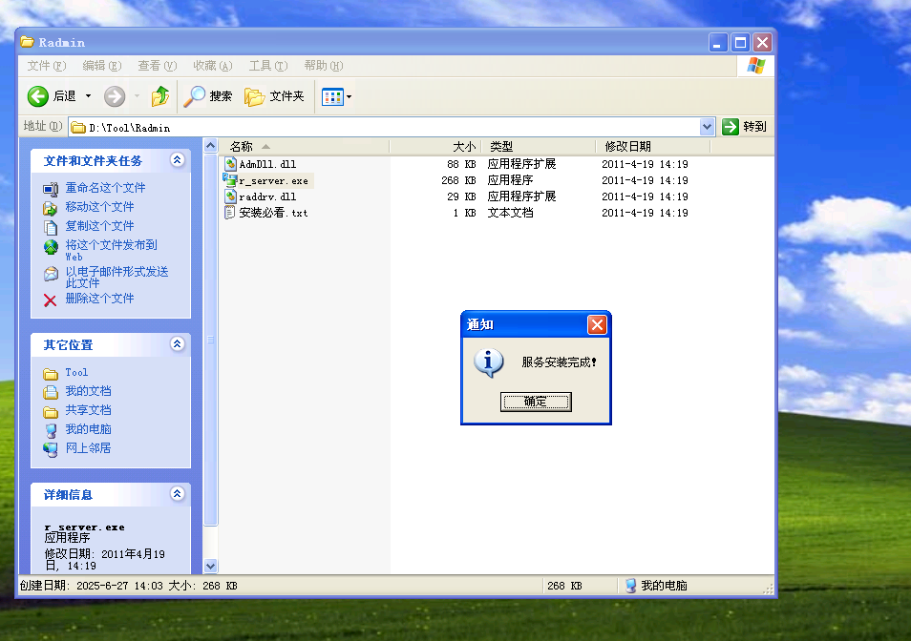Close the 通知 dialog with red X

pos(597,325)
